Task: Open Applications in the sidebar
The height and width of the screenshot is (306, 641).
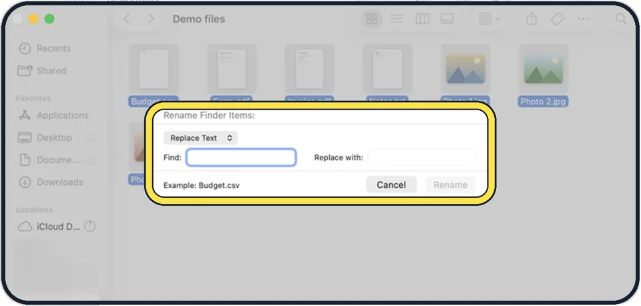Action: [x=53, y=116]
